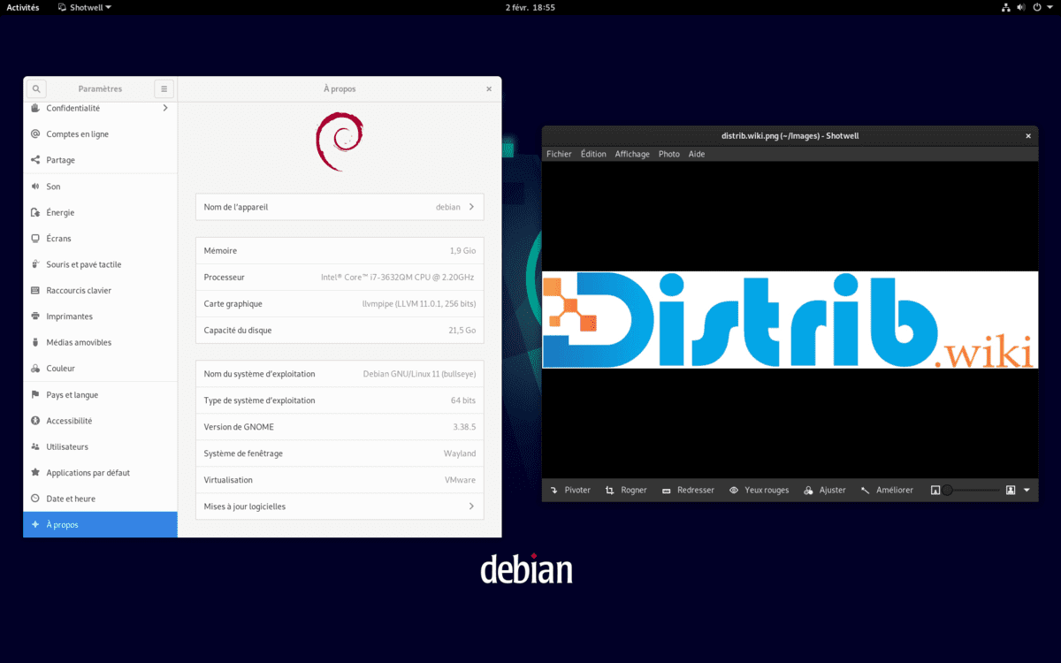Click the Pivoter label in Shotwell toolbar
Viewport: 1061px width, 663px height.
[577, 490]
